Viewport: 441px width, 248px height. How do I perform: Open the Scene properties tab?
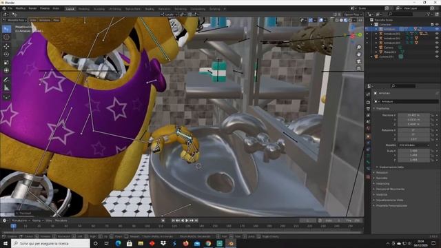click(x=368, y=122)
